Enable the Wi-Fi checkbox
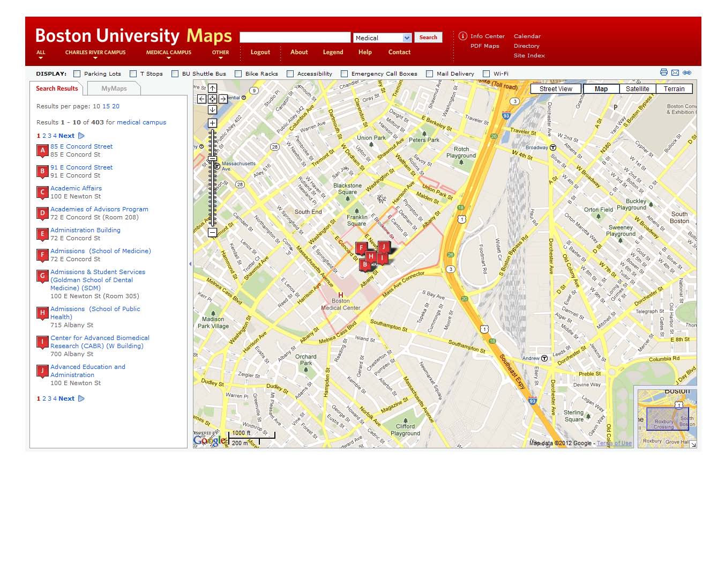 487,74
